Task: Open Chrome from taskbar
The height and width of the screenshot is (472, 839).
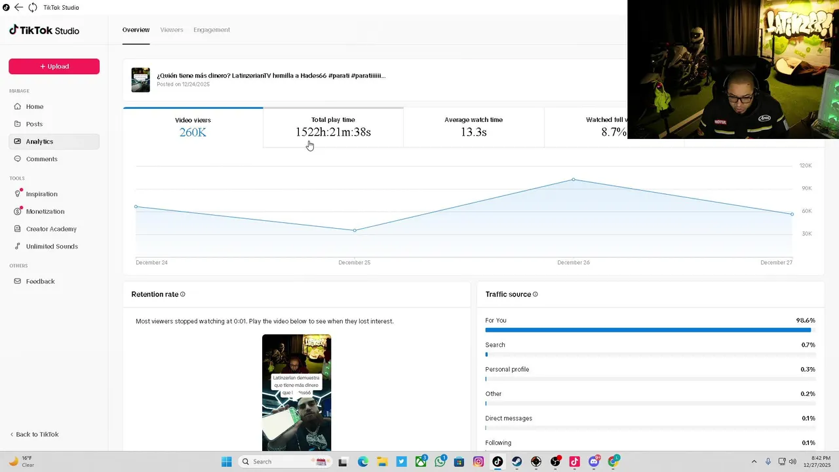Action: [x=614, y=462]
